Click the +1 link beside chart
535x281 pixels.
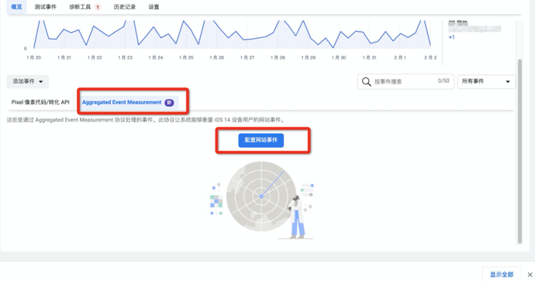point(451,37)
